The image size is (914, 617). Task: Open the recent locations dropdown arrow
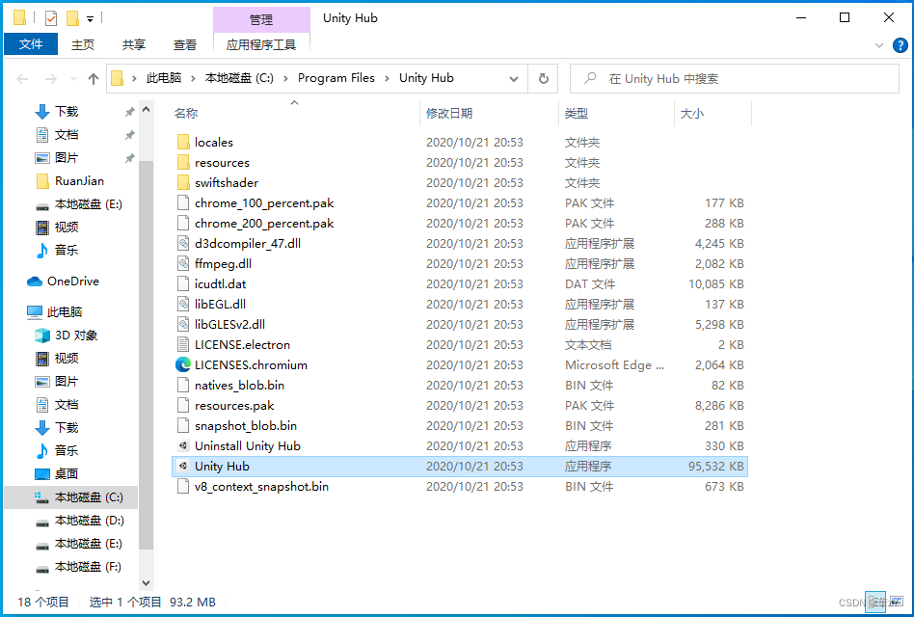pos(73,79)
